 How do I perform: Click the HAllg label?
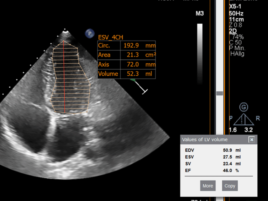(237, 54)
